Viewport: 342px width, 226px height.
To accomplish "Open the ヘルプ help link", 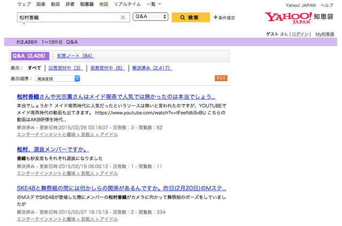I will [x=327, y=5].
